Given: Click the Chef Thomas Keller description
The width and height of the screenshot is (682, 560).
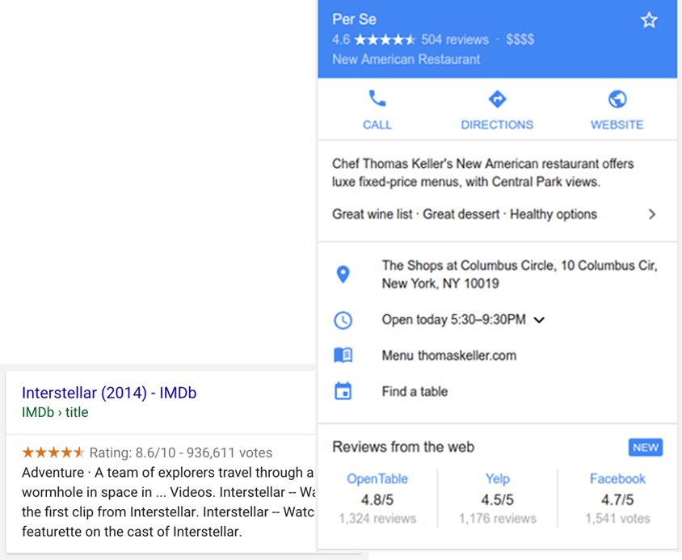Looking at the screenshot, I should click(482, 173).
